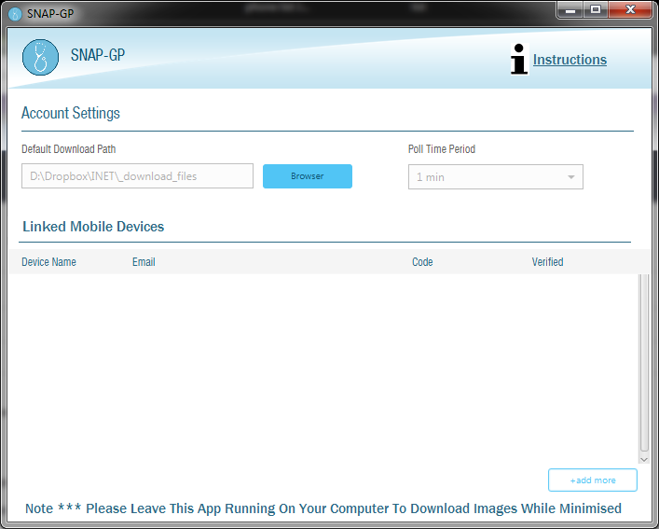This screenshot has height=529, width=659.
Task: Close the SNAP-GP window
Action: 630,10
